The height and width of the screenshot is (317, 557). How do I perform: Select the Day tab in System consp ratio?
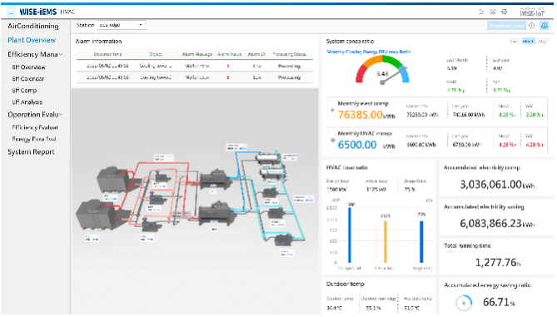(x=542, y=42)
